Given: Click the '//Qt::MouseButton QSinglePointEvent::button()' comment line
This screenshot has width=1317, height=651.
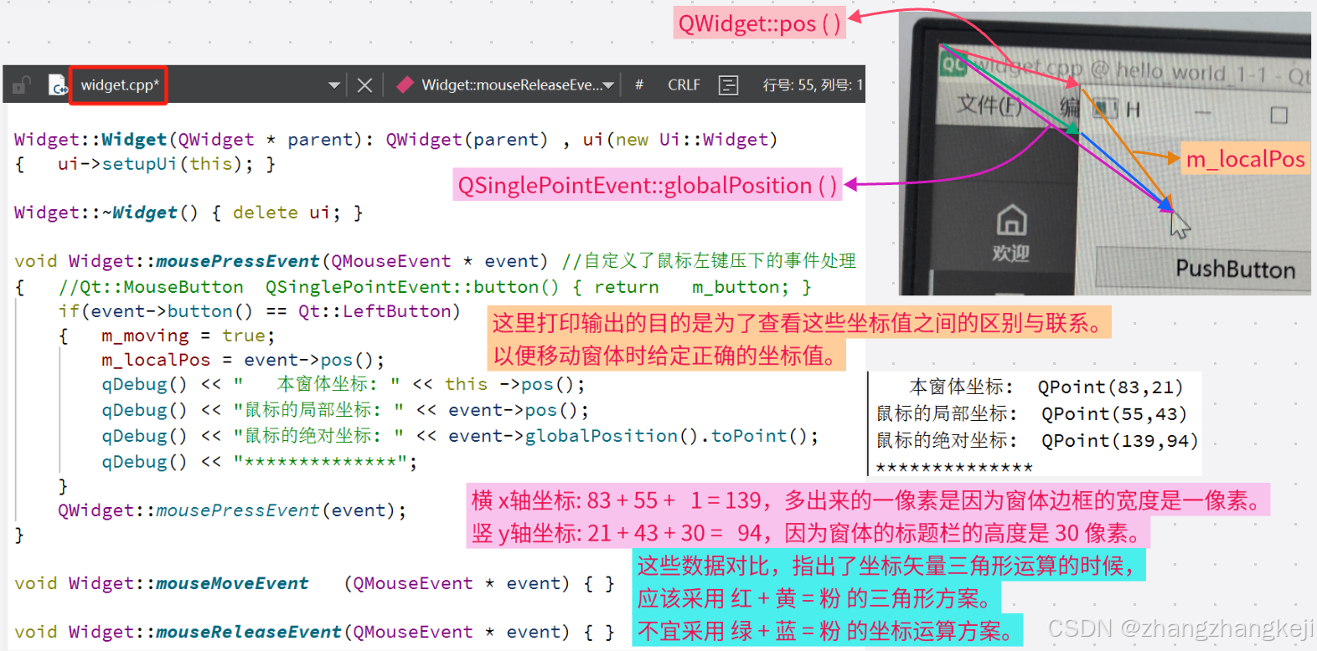Looking at the screenshot, I should click(435, 287).
